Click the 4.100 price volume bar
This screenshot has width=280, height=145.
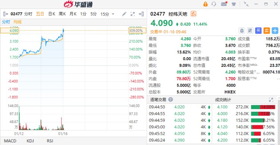[x=263, y=107]
